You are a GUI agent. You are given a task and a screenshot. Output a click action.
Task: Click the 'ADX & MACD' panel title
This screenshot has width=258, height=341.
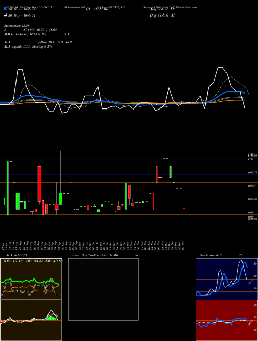[17, 255]
